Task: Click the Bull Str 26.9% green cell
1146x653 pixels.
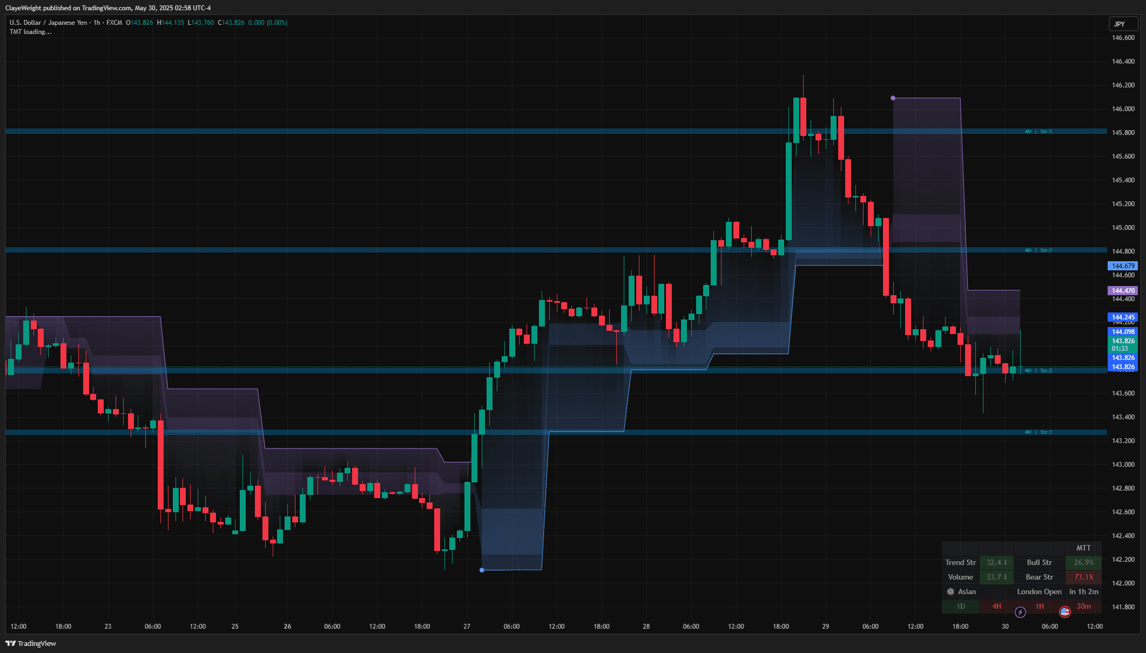Action: coord(1083,562)
